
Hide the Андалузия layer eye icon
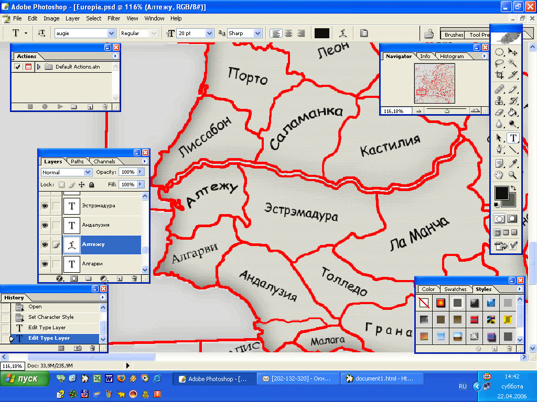tap(45, 225)
